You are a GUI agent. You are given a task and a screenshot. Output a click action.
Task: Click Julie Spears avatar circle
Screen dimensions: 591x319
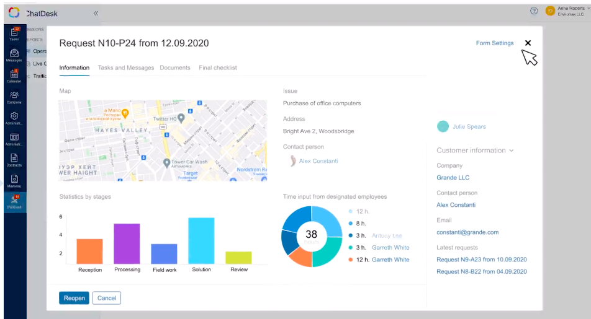coord(443,126)
